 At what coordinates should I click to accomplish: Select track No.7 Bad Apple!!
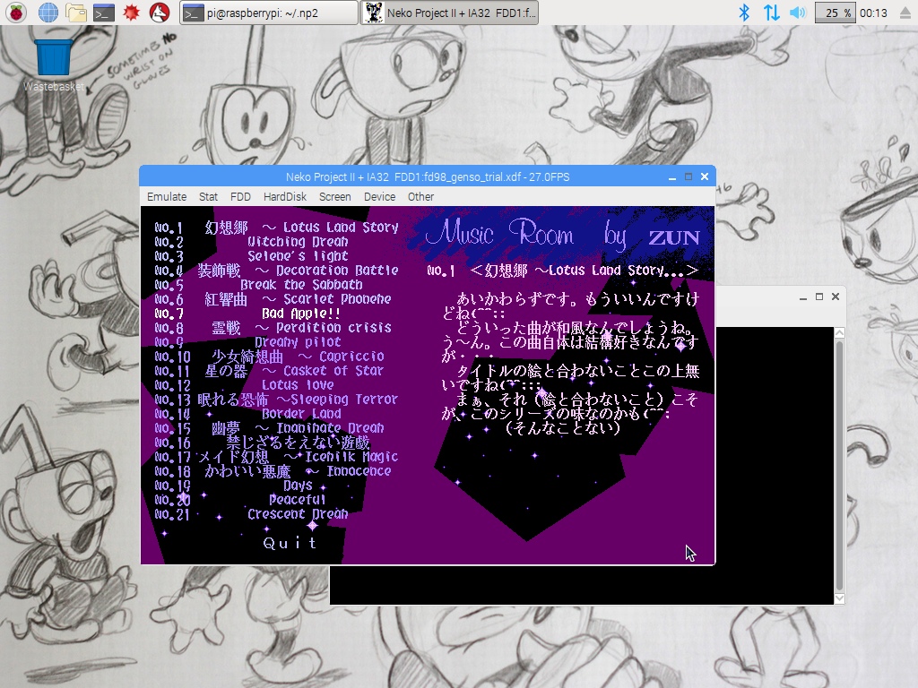(248, 314)
